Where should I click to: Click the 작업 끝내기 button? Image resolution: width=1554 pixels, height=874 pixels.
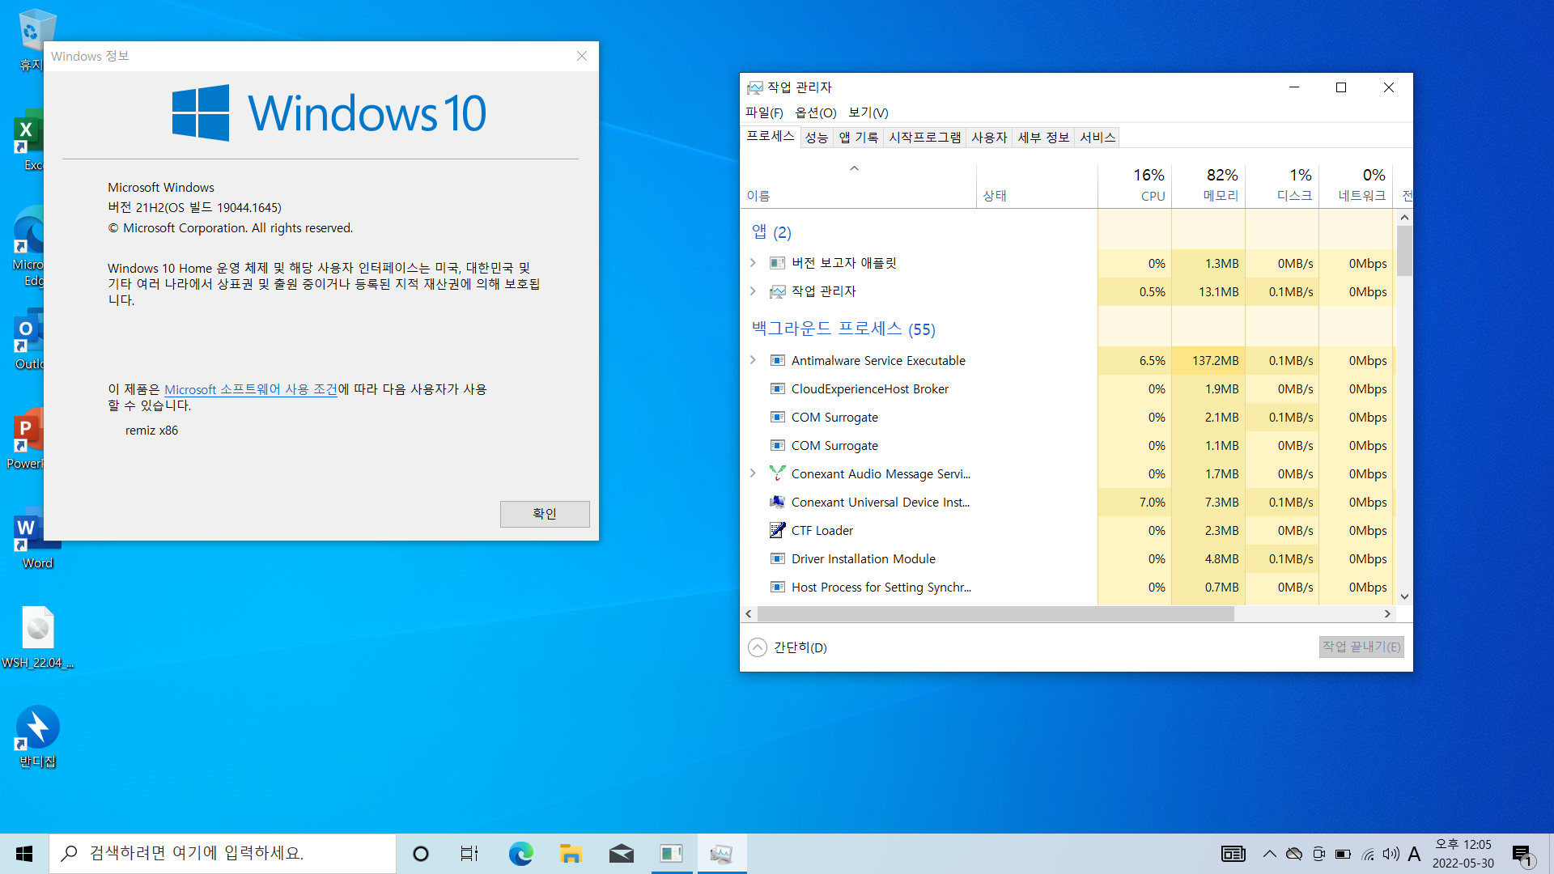(x=1361, y=647)
